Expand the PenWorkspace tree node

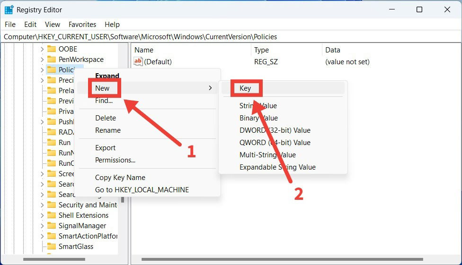point(42,60)
